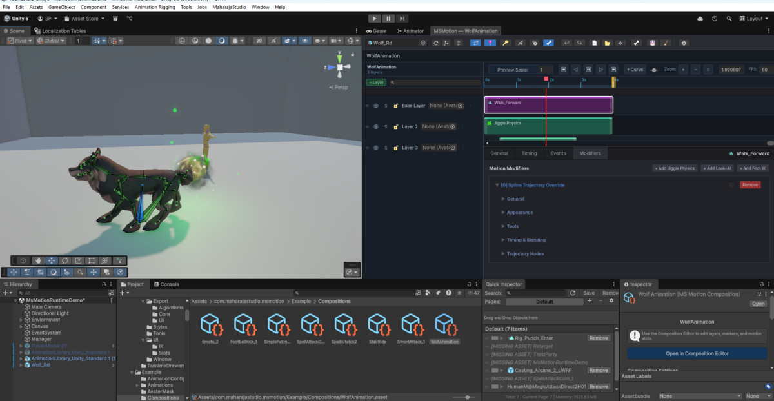The height and width of the screenshot is (401, 774).
Task: Click the Redo arrow in MSMotion toolbar
Action: (579, 43)
